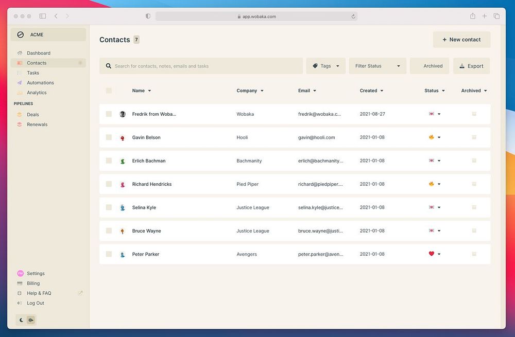Go to Tasks in the sidebar
The width and height of the screenshot is (515, 337).
click(33, 73)
